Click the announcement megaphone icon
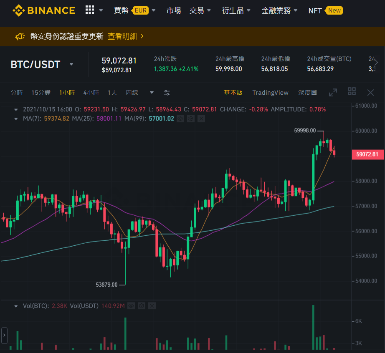The width and height of the screenshot is (385, 353). 20,37
